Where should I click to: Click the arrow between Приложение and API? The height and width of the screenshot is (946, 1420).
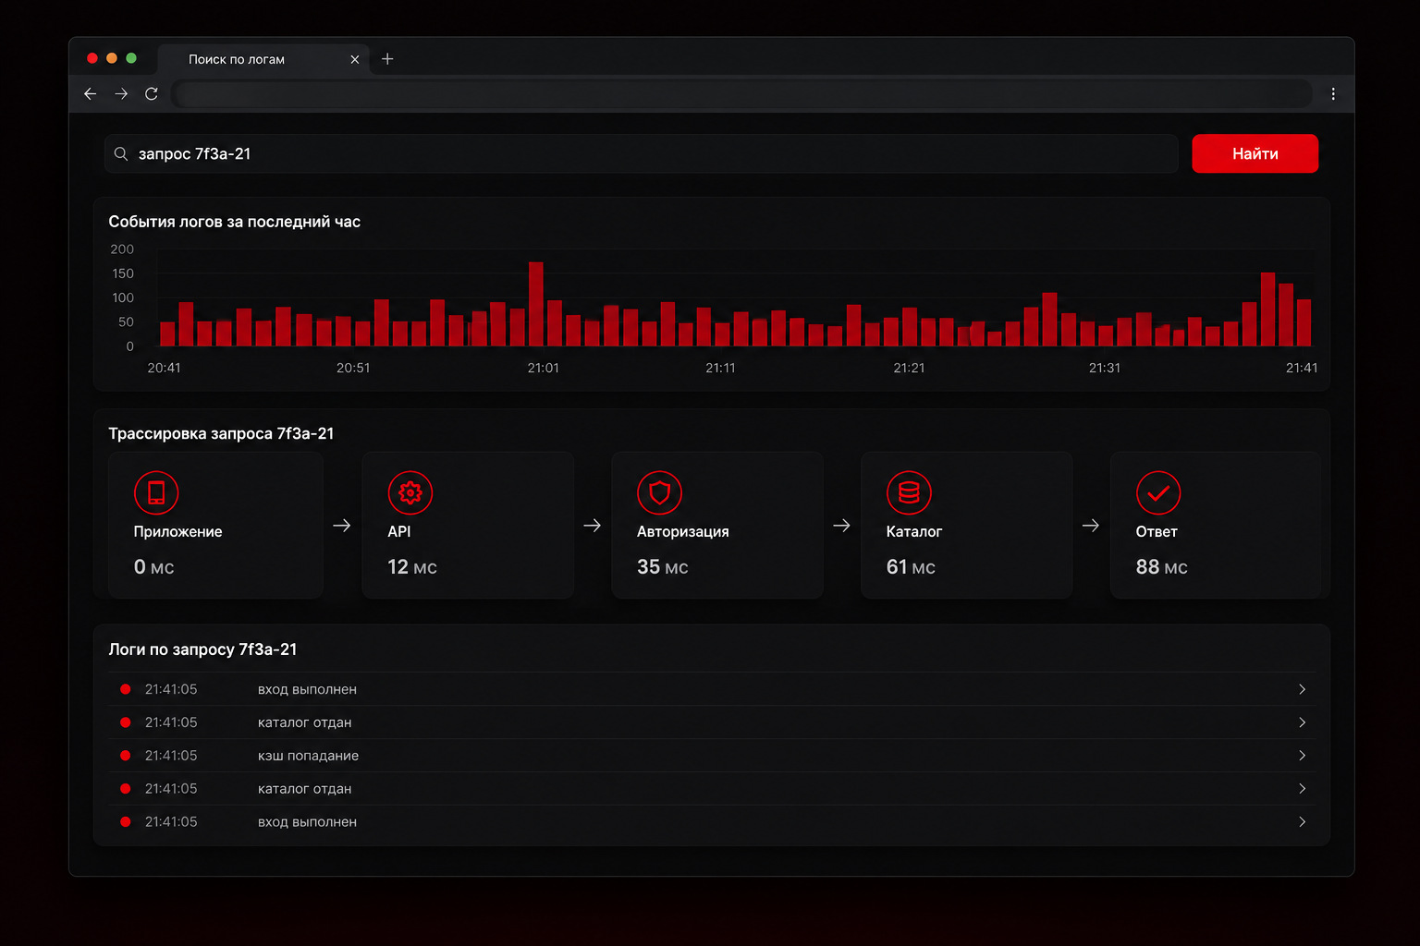[342, 525]
